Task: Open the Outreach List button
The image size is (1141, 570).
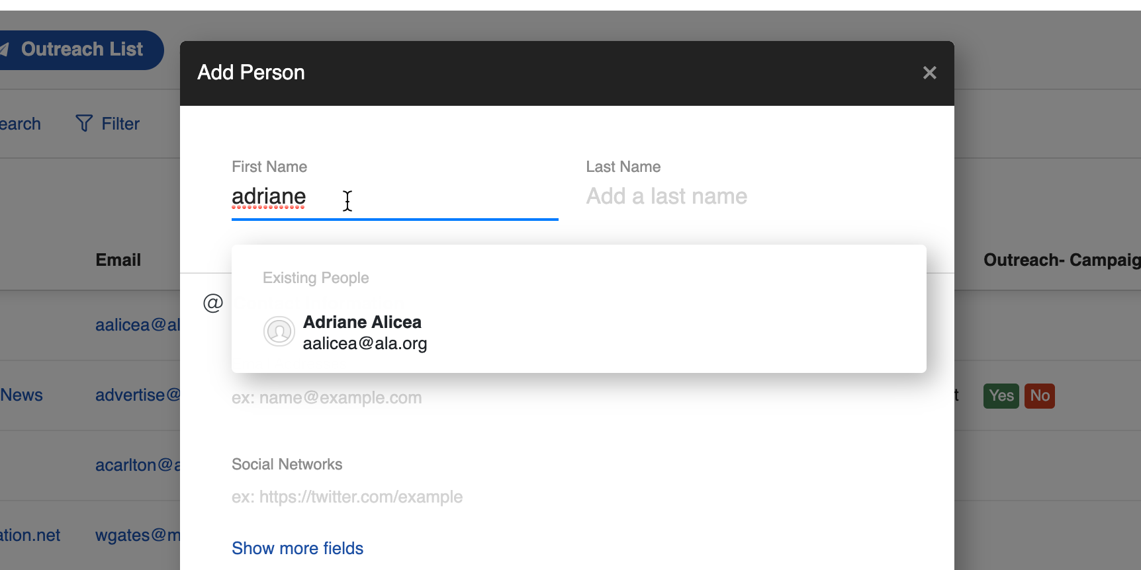Action: click(81, 50)
